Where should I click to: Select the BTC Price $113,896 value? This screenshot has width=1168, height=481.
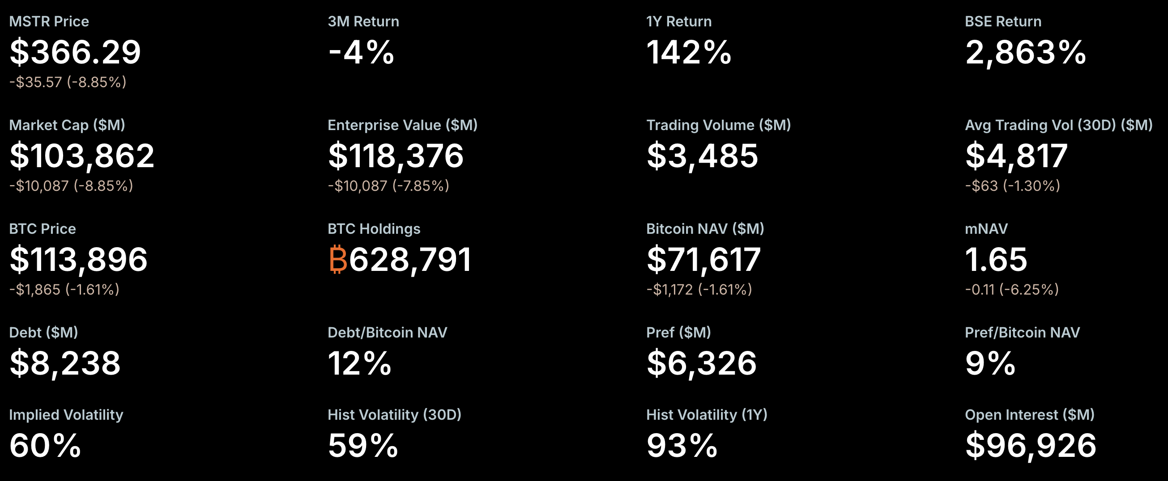coord(78,260)
